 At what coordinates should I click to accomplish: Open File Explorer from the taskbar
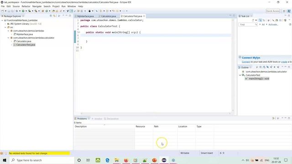coord(117,160)
